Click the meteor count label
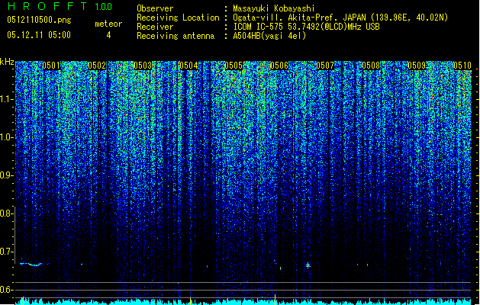 108,24
